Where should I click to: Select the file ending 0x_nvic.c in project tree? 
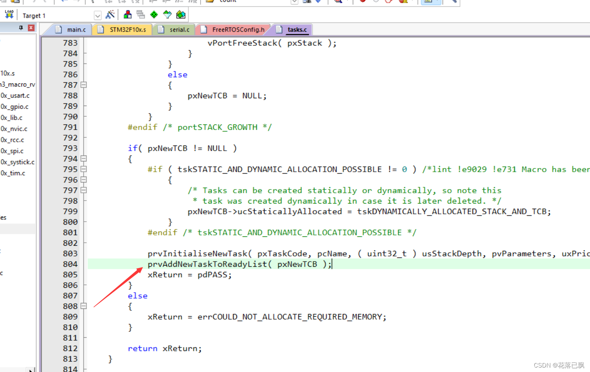(x=14, y=129)
